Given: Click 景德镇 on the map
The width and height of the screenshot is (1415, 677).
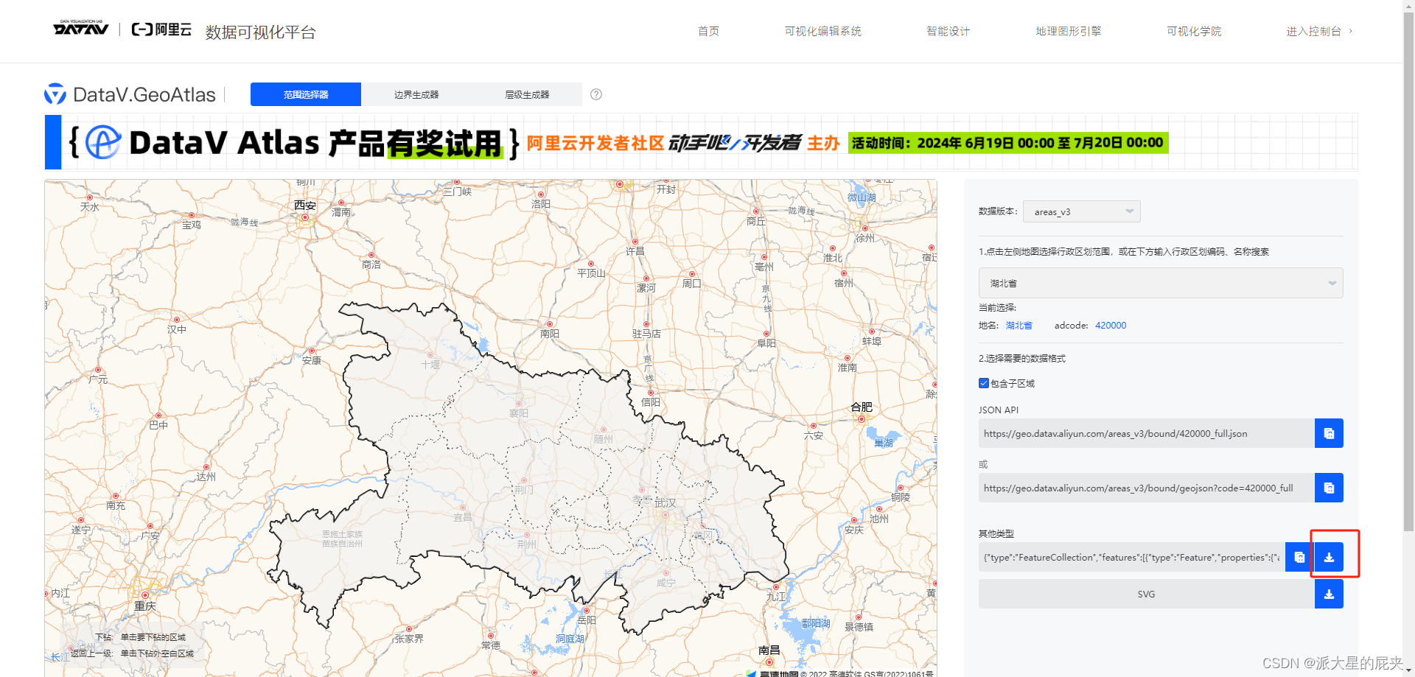Looking at the screenshot, I should point(859,627).
